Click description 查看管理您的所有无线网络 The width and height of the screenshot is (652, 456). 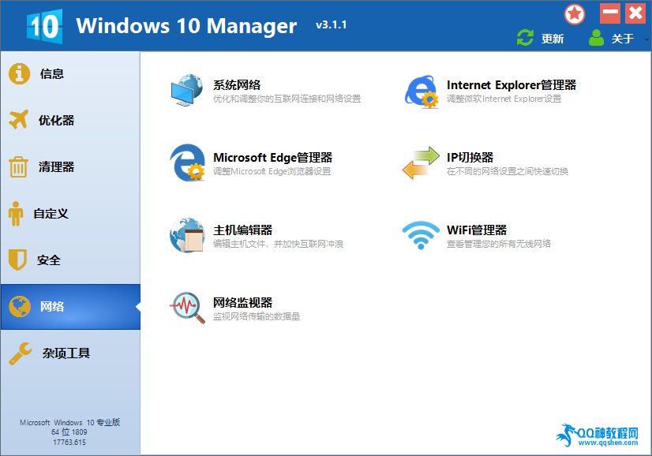click(x=499, y=244)
